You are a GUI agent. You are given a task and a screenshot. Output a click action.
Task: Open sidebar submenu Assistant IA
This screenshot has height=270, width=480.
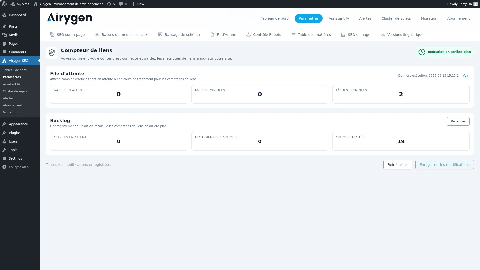click(x=11, y=84)
